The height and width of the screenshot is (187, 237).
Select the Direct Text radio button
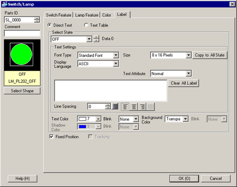pos(50,25)
